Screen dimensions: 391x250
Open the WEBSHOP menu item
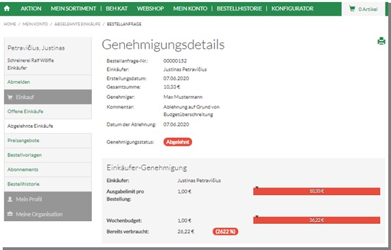150,8
